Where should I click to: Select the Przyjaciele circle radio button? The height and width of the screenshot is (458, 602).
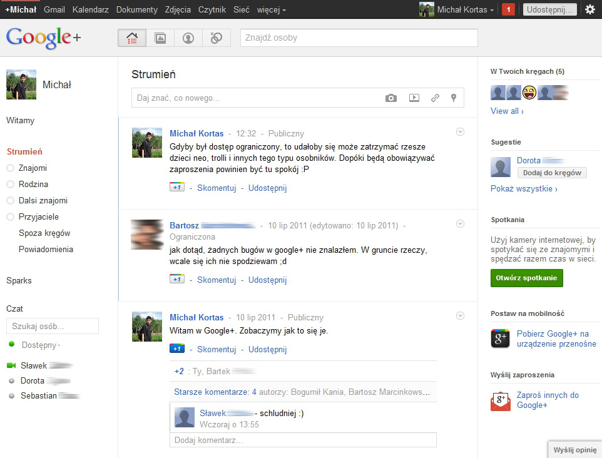pyautogui.click(x=10, y=217)
